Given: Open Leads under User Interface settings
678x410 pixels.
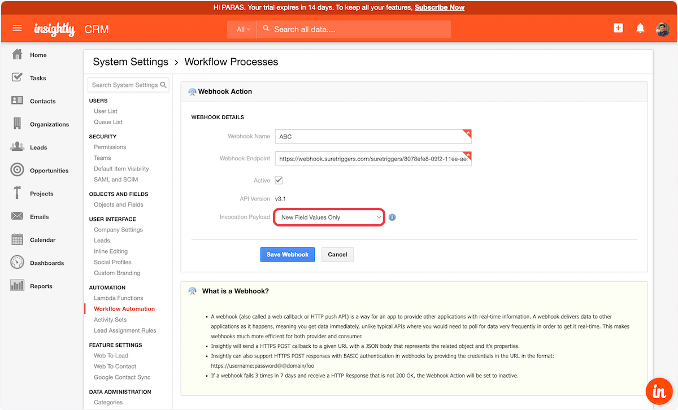Looking at the screenshot, I should [x=102, y=241].
